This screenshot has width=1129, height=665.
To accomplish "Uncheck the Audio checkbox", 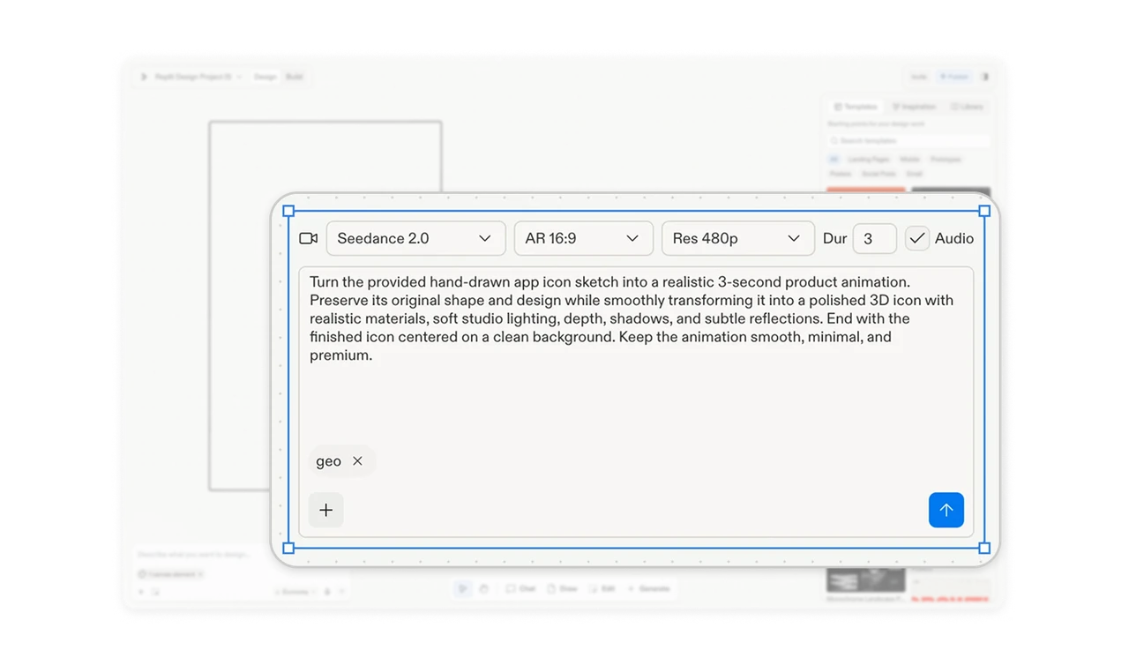I will (x=917, y=238).
